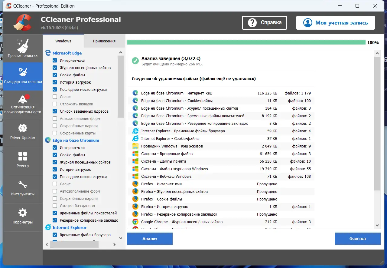Open the Параметры gear icon
The image size is (387, 268).
tap(23, 213)
